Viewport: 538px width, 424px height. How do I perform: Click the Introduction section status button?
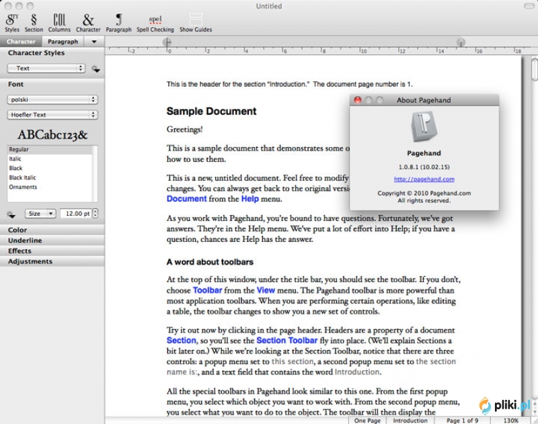click(410, 421)
